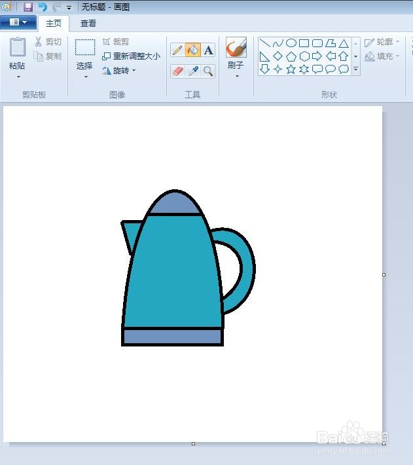Choose the Pentagon shape

click(x=291, y=56)
